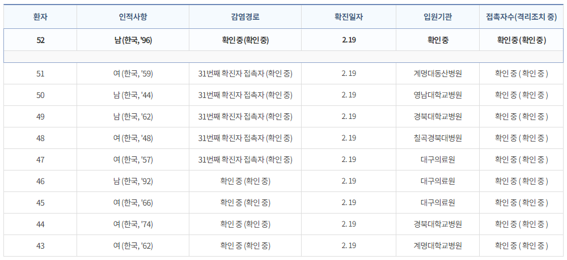Click 계명대학교병원 hospital cell

pyautogui.click(x=438, y=246)
